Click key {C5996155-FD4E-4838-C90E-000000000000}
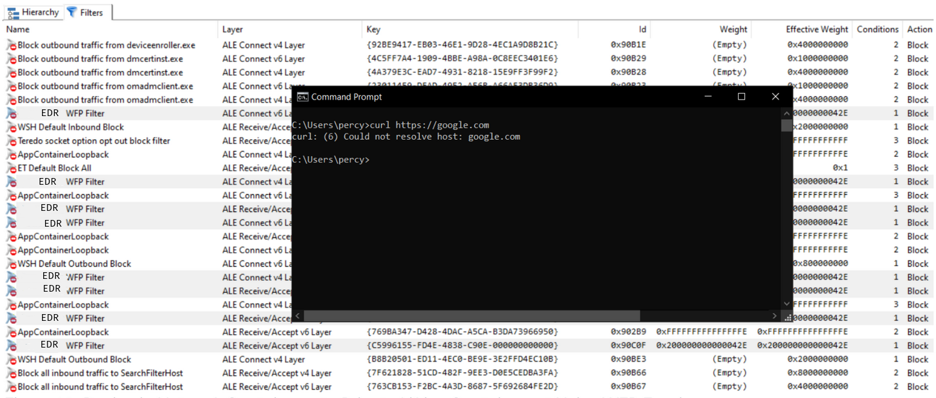This screenshot has width=936, height=398. coord(463,346)
